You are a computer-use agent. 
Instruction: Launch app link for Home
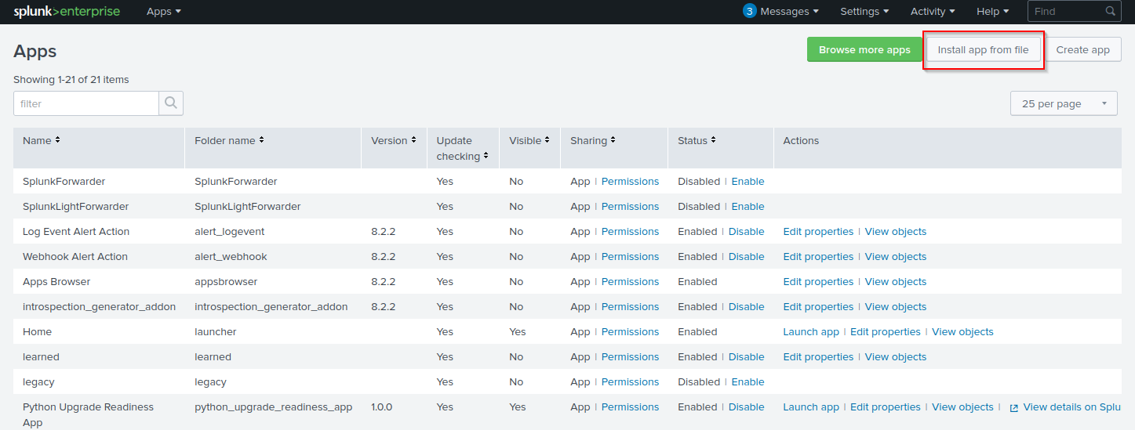811,331
